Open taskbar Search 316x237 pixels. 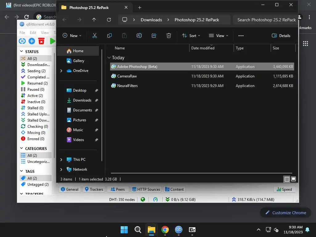pos(138,230)
